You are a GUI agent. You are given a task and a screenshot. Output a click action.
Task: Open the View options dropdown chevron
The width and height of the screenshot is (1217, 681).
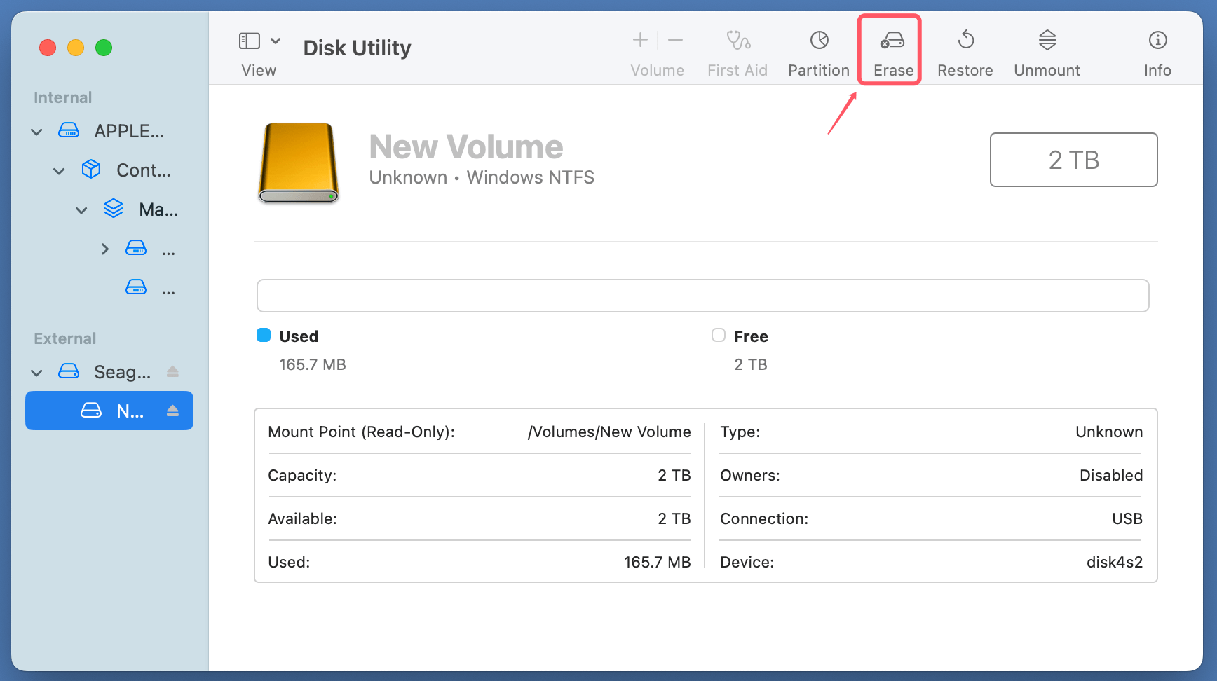[x=276, y=41]
